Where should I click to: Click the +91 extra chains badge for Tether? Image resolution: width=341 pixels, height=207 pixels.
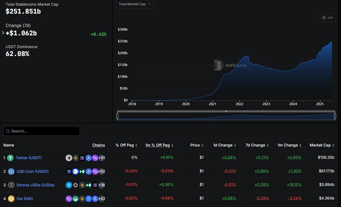click(102, 158)
